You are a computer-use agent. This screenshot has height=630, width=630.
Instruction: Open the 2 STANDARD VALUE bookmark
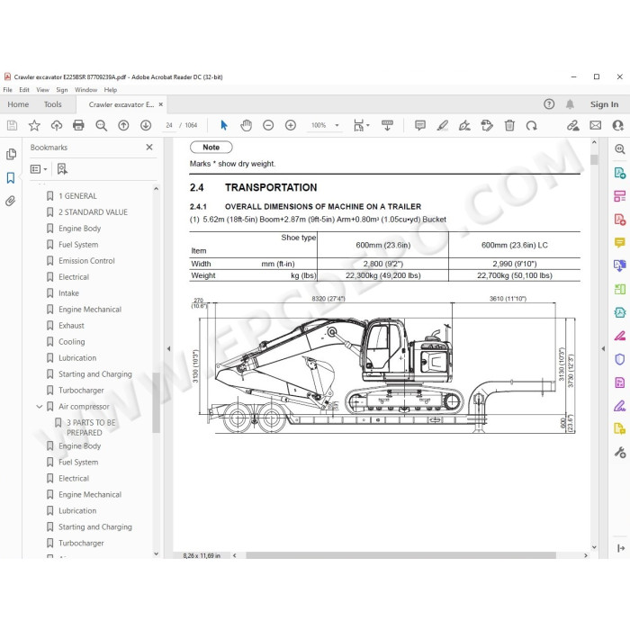pos(93,212)
